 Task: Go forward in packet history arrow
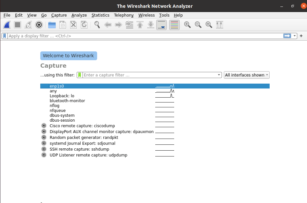click(x=119, y=25)
